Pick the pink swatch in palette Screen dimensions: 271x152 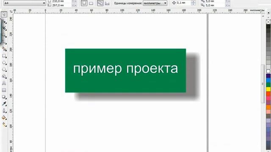(x=268, y=98)
